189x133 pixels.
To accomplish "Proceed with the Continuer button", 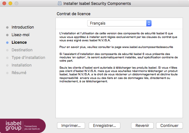I will point(169,125).
